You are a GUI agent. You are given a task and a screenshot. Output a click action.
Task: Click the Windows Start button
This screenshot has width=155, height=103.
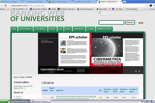4,101
